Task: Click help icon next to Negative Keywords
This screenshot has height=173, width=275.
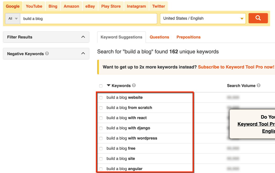Action: click(x=47, y=54)
